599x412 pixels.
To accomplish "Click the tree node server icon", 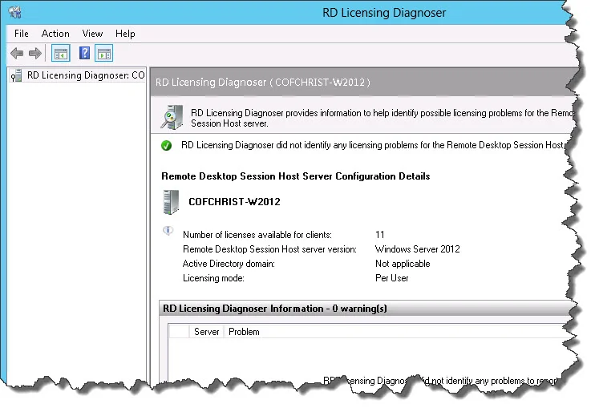I will pyautogui.click(x=16, y=75).
